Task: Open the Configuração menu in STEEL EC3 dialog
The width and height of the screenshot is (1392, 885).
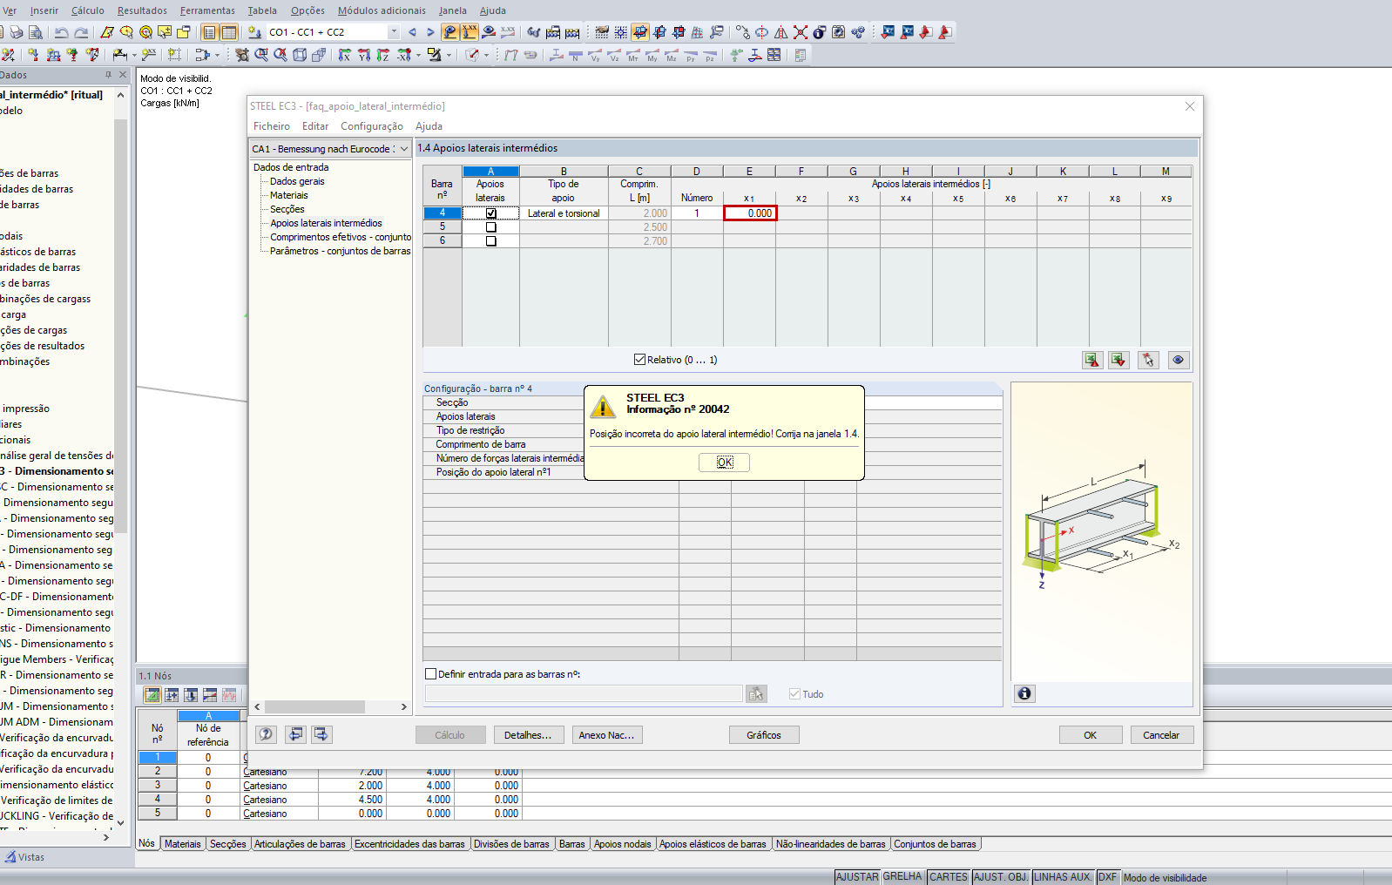Action: (x=372, y=126)
